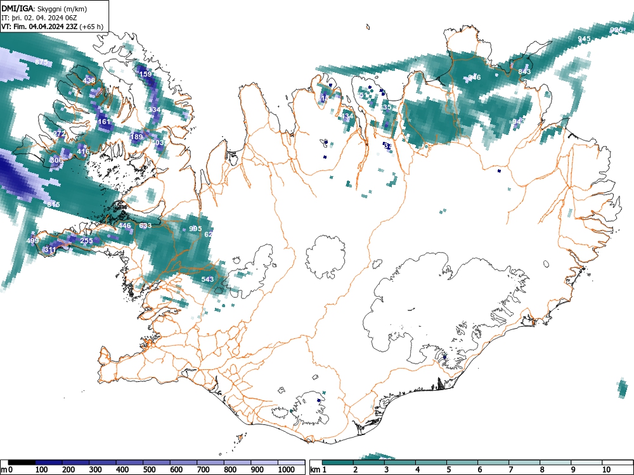Click the "200" label on the metre scale
Screen dimensions: 634x475
tap(68, 470)
